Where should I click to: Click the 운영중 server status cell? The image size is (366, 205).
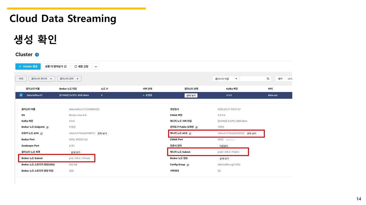[148, 95]
